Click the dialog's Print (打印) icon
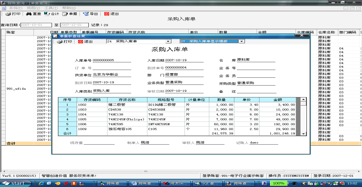The image size is (362, 187). (60, 42)
